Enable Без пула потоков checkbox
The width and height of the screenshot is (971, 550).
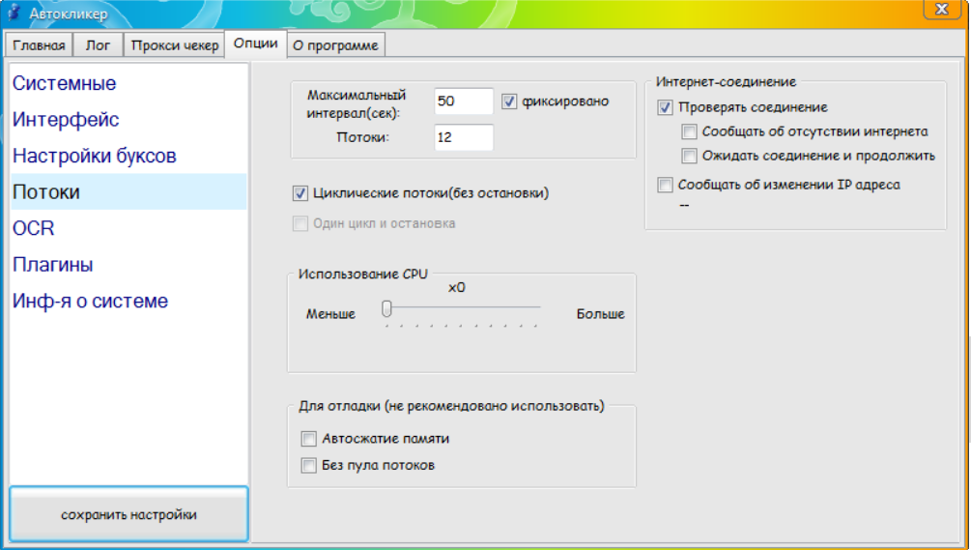[x=308, y=465]
